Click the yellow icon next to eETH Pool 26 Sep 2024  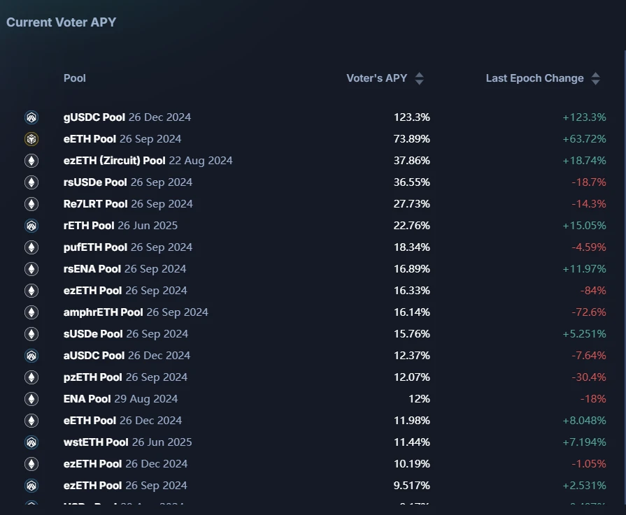[x=31, y=139]
